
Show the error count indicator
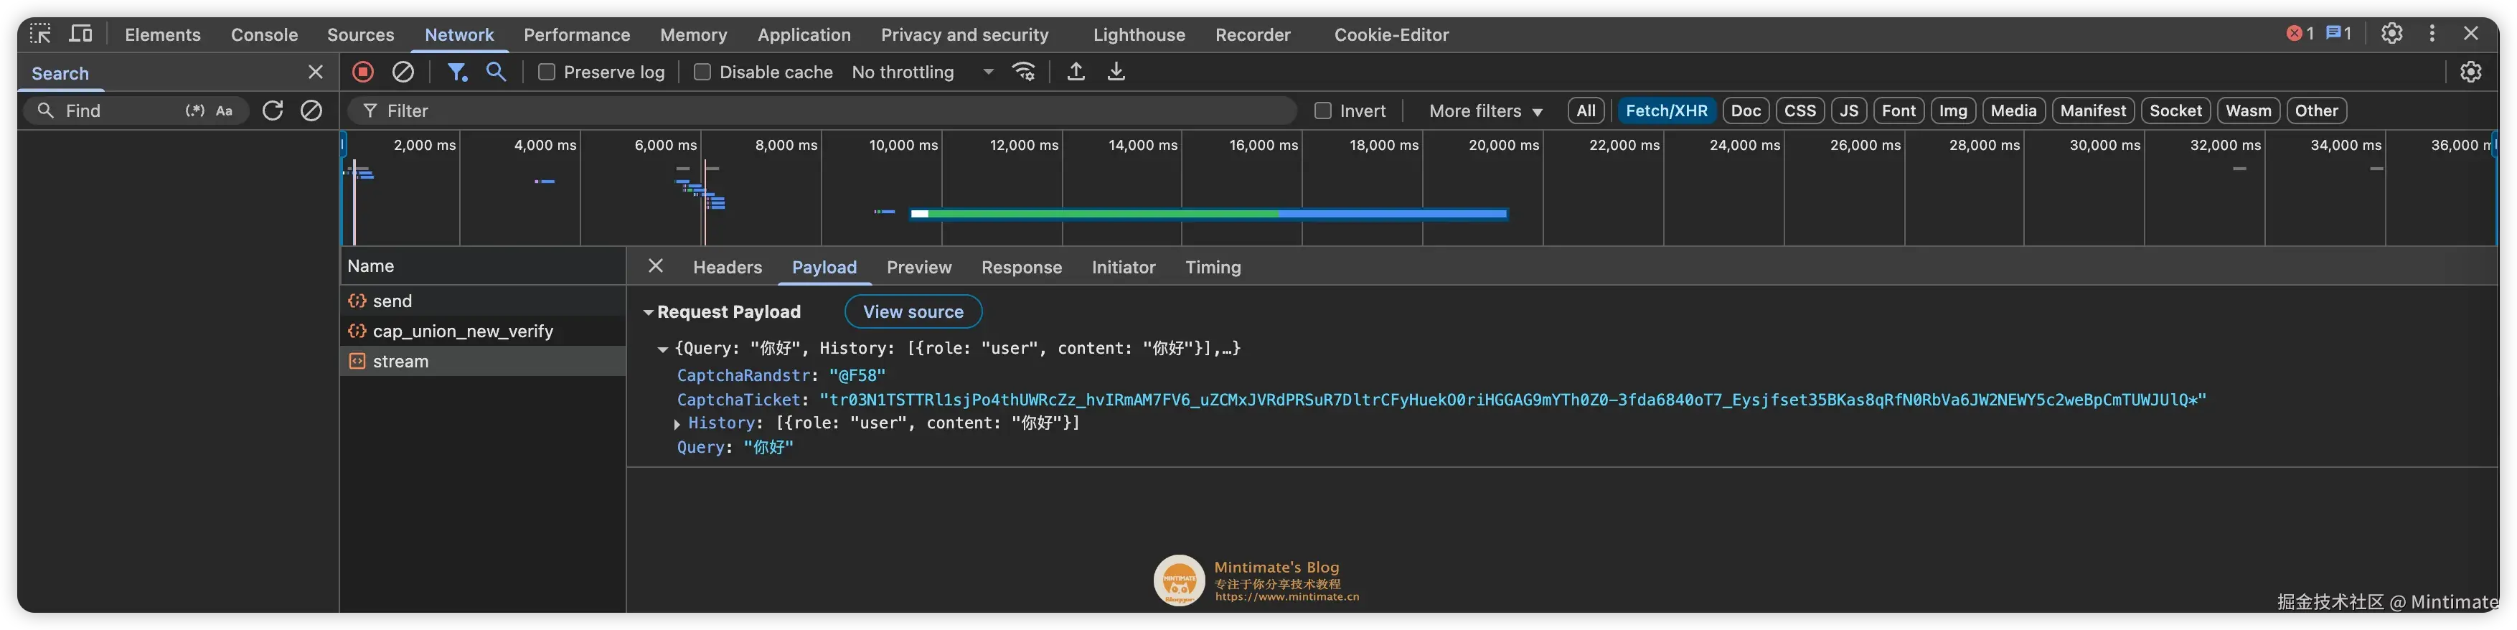2299,33
